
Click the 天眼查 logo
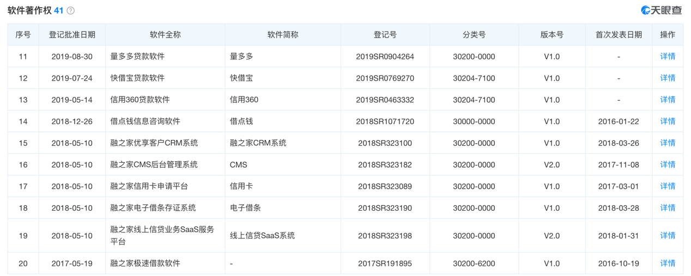(661, 10)
